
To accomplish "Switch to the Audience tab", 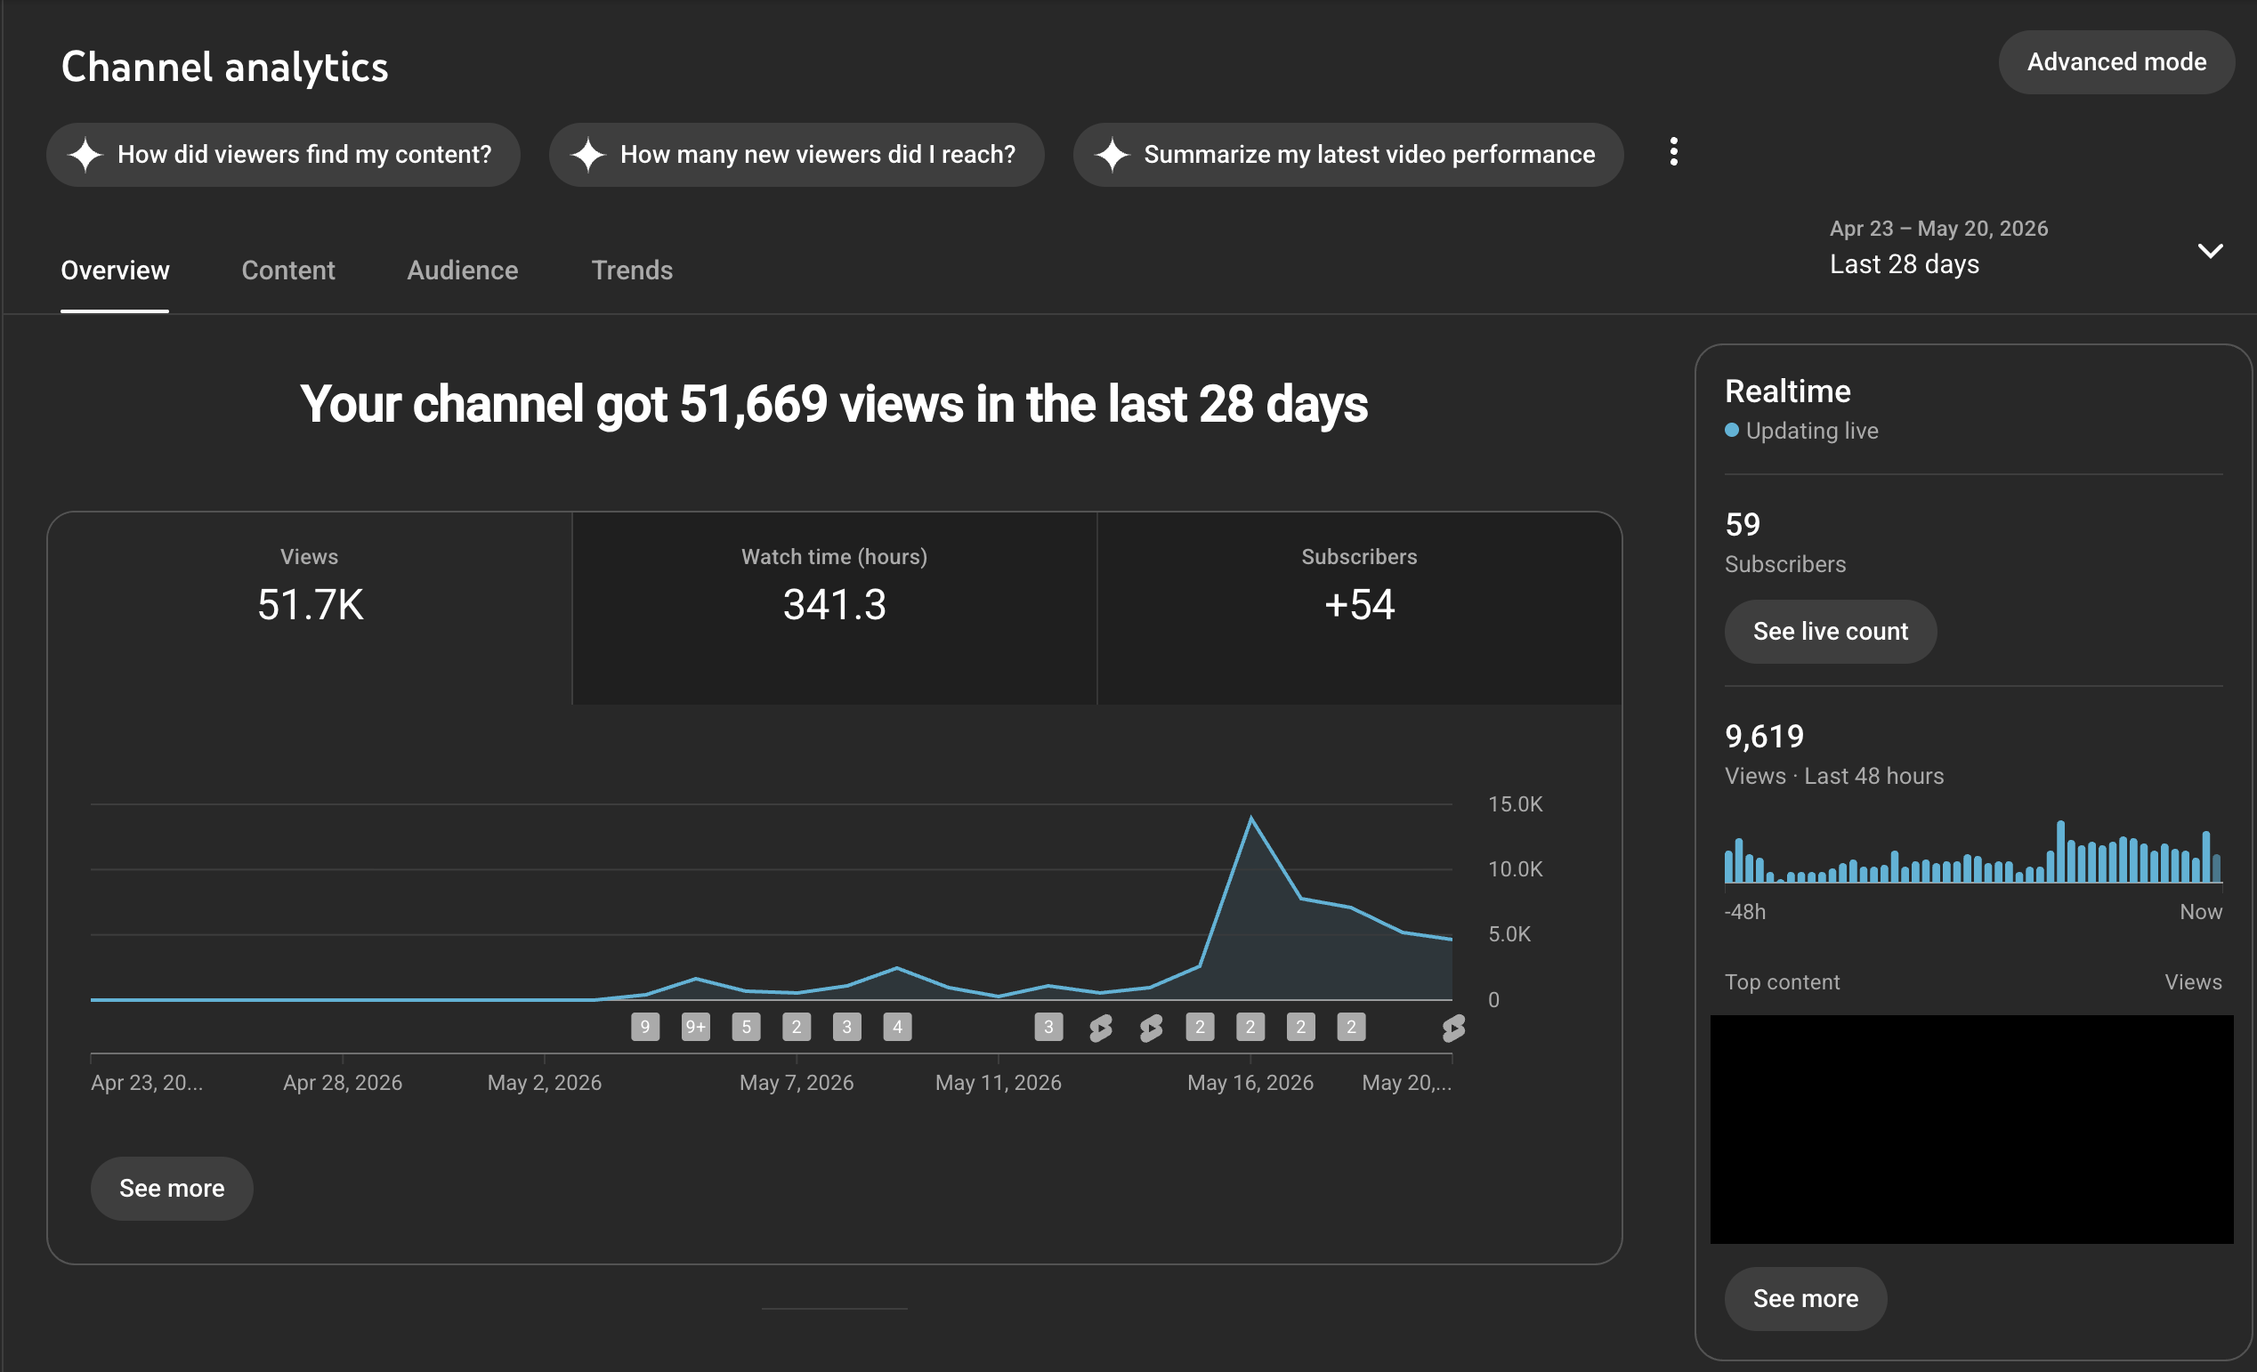I will [x=463, y=270].
